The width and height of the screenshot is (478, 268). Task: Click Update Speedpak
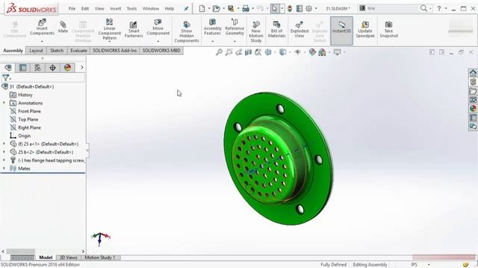click(365, 29)
